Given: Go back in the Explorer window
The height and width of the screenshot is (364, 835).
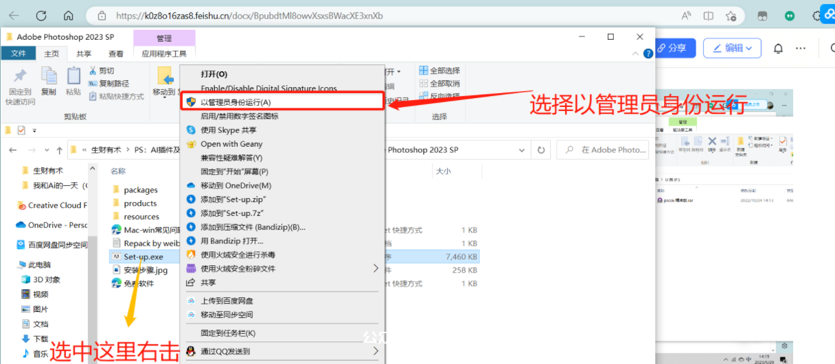Looking at the screenshot, I should coord(14,149).
